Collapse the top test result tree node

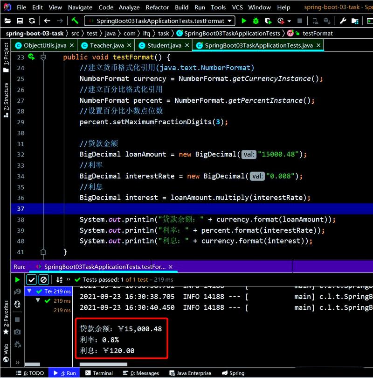click(29, 291)
